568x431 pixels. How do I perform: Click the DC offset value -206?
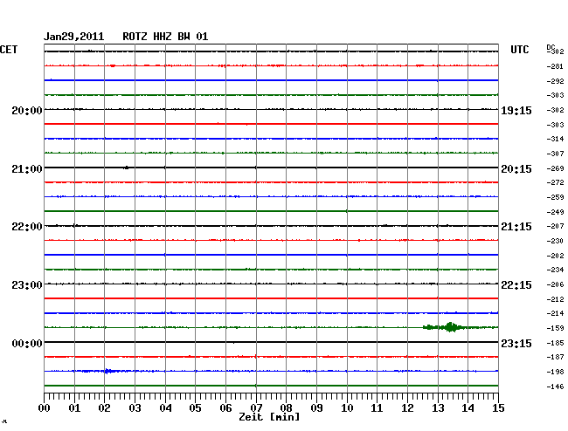tap(555, 284)
